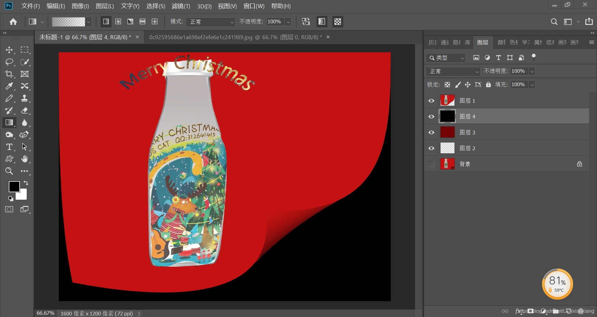The image size is (597, 317).
Task: Click the Home button in options bar
Action: [13, 21]
